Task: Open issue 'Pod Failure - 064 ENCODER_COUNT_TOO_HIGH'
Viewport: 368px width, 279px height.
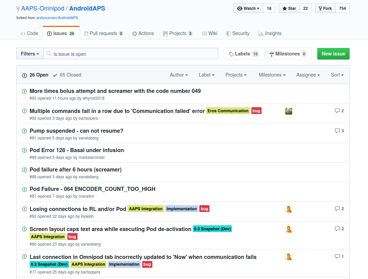Action: [93, 189]
